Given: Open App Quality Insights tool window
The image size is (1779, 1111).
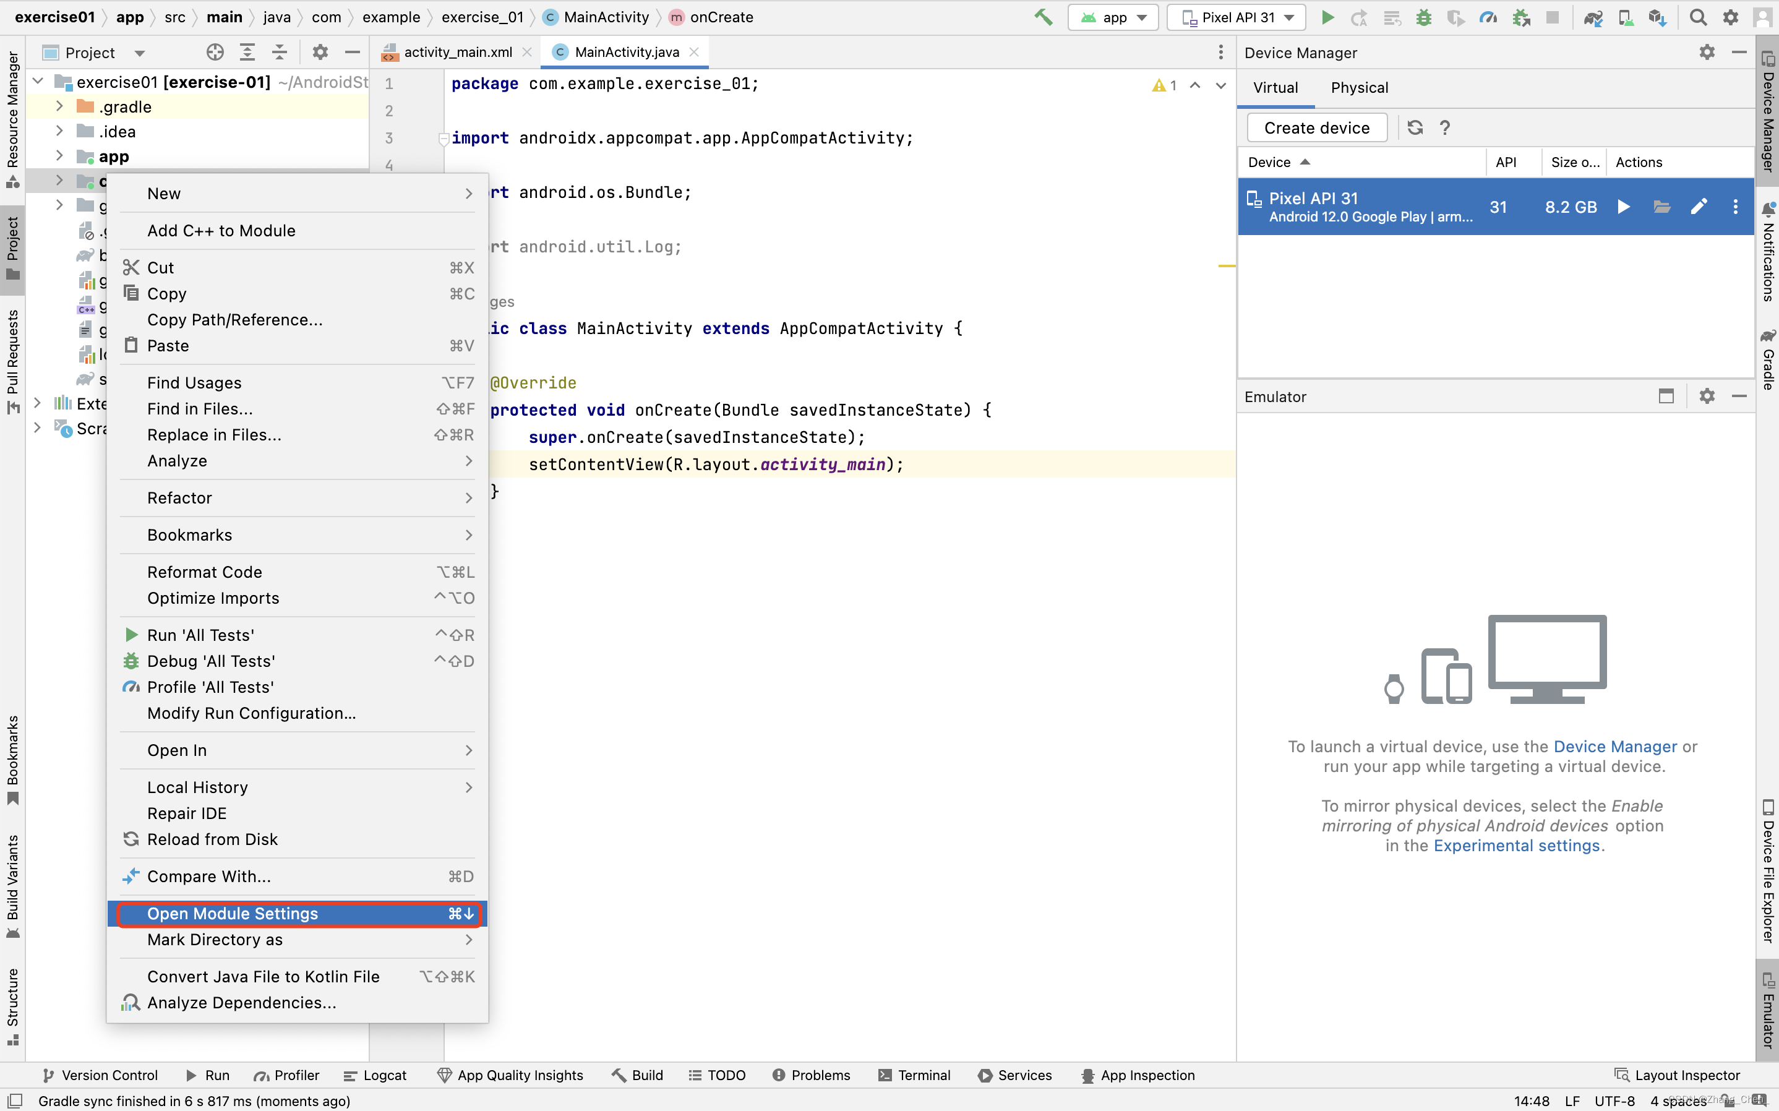Looking at the screenshot, I should click(510, 1075).
